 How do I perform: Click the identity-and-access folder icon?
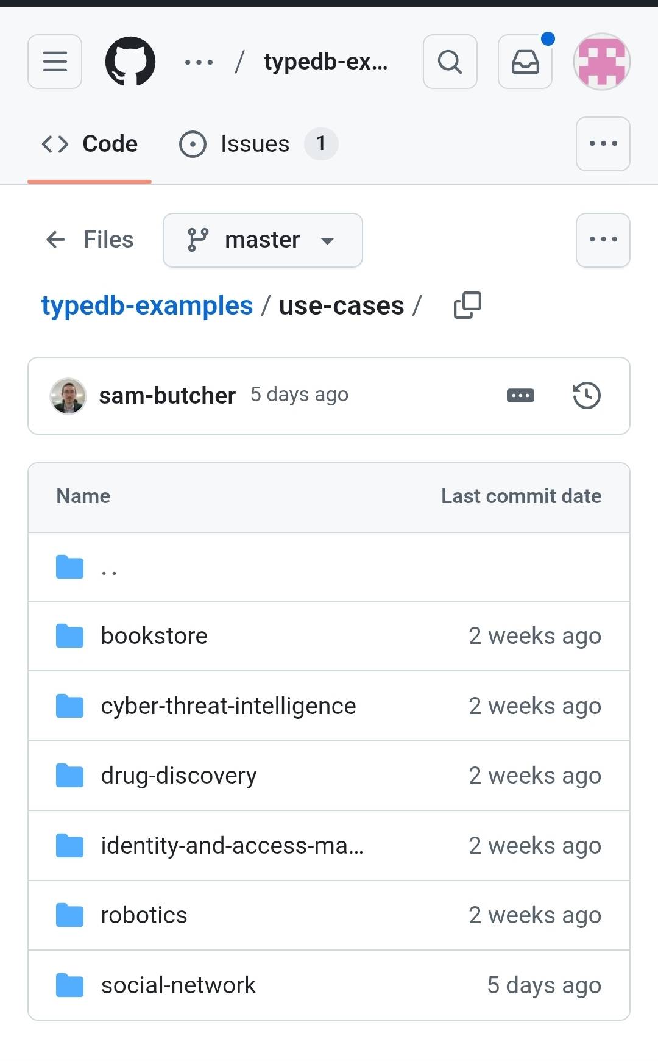69,846
